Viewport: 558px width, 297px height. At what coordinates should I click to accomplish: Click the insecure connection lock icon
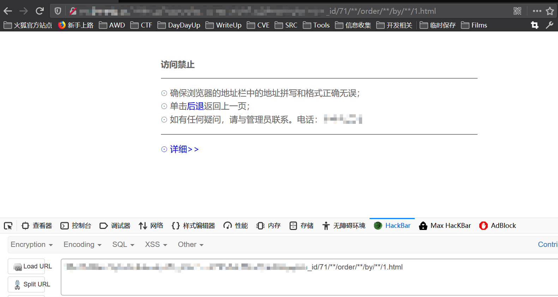[73, 11]
